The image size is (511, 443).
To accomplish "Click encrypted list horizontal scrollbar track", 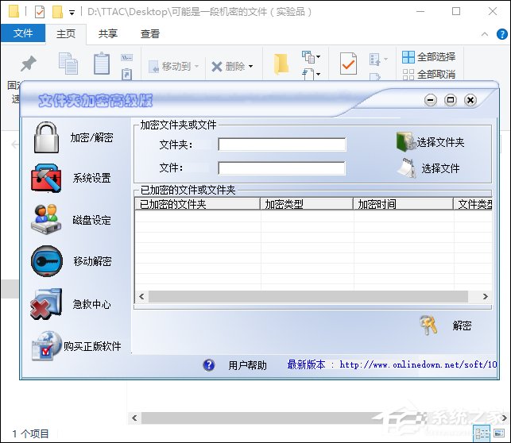I will coord(308,296).
